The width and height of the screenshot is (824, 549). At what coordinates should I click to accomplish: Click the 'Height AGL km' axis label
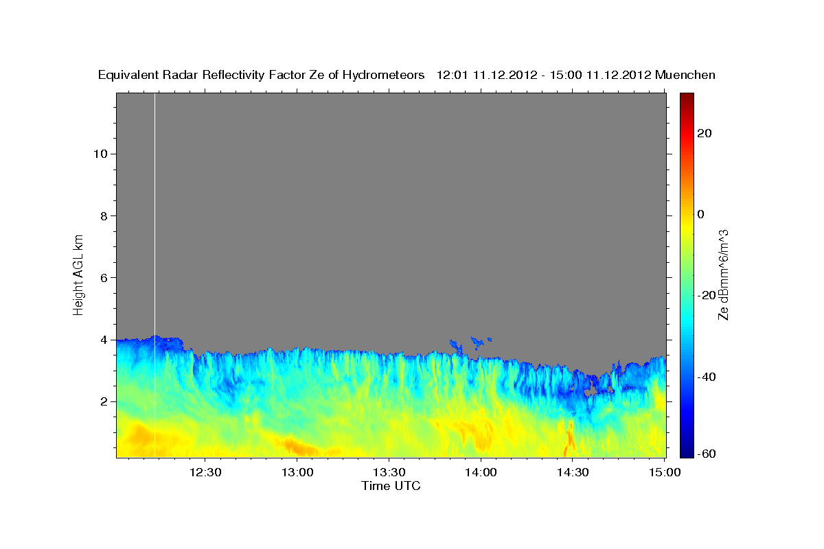tap(79, 274)
